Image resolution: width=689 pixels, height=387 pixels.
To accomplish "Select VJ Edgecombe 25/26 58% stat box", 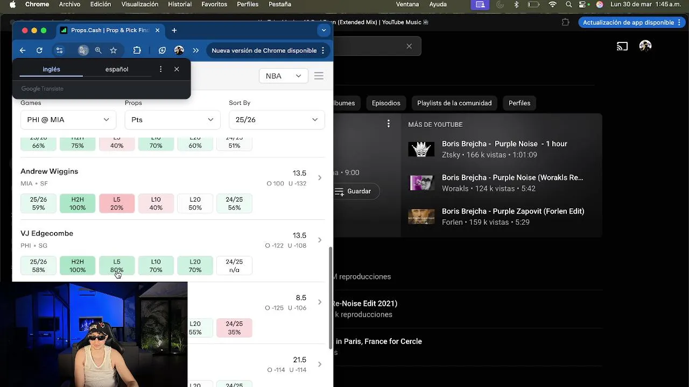I will click(x=38, y=266).
